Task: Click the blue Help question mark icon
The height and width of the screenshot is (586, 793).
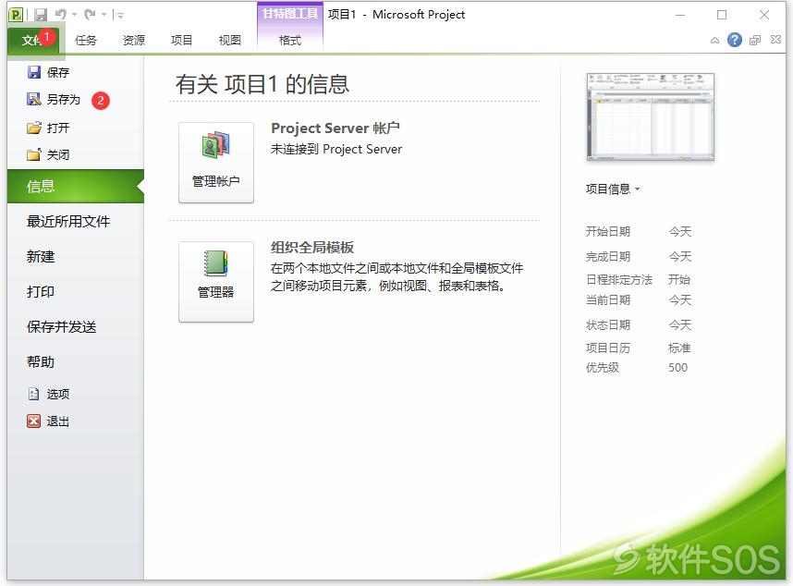Action: [x=735, y=40]
